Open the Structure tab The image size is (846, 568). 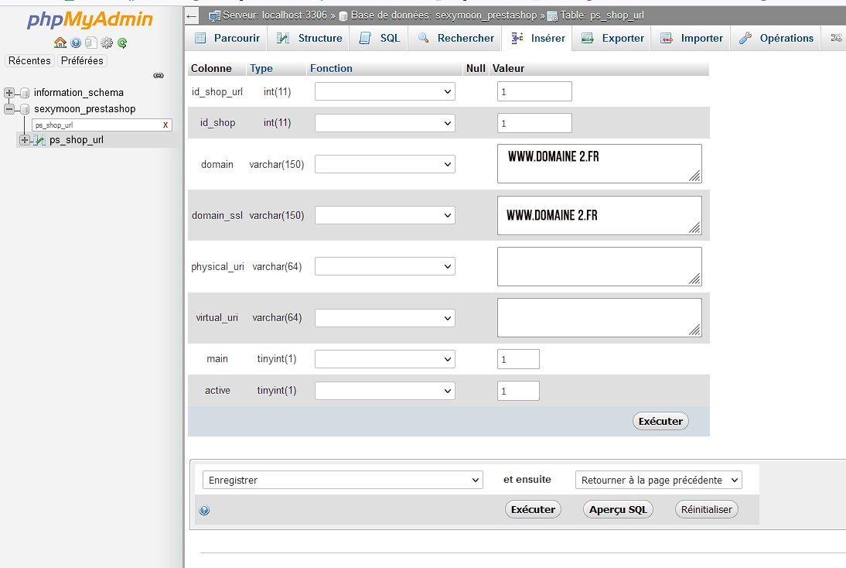[309, 39]
